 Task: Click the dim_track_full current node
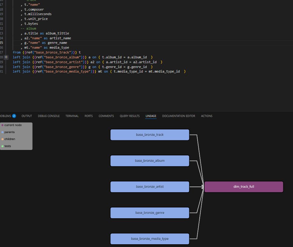coord(244,187)
